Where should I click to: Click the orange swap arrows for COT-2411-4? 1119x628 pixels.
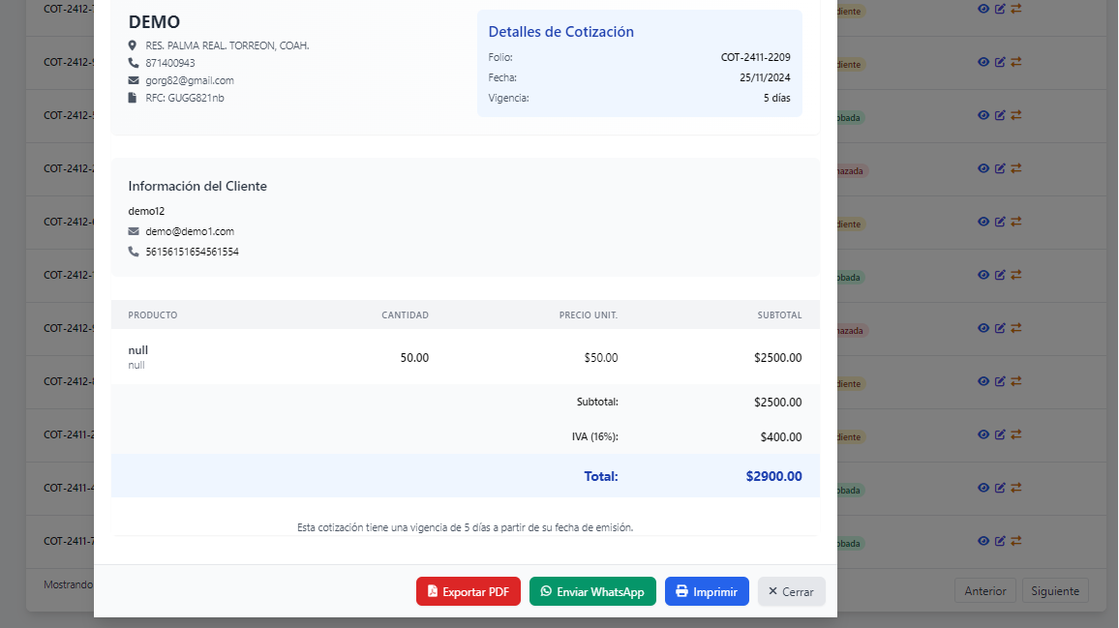click(1016, 488)
